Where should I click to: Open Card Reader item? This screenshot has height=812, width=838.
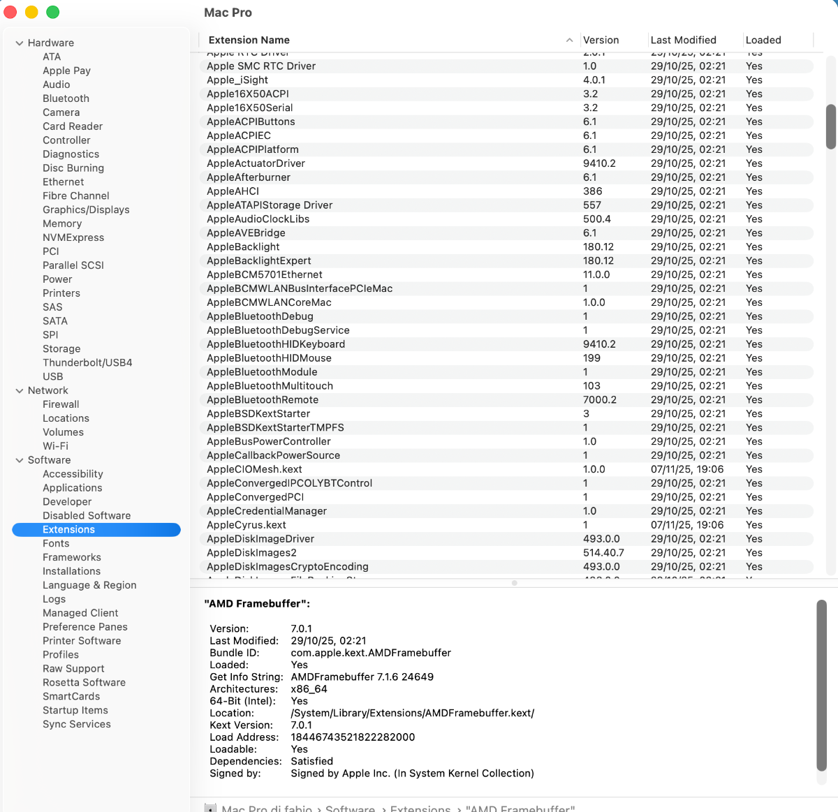(73, 126)
